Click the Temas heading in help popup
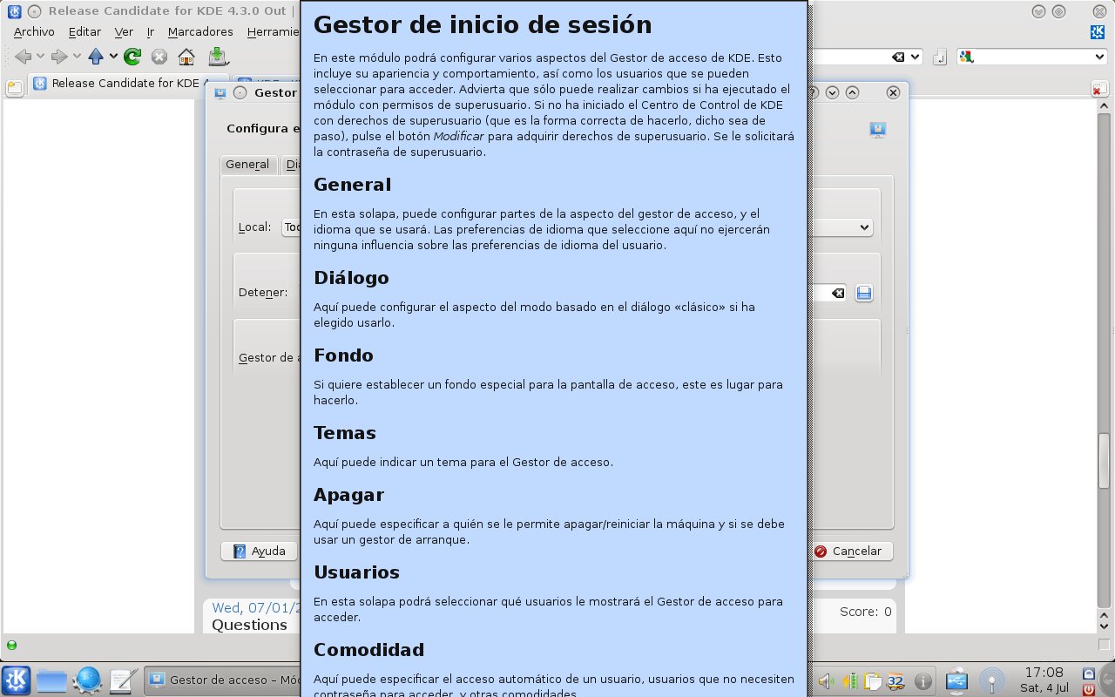 click(x=345, y=433)
